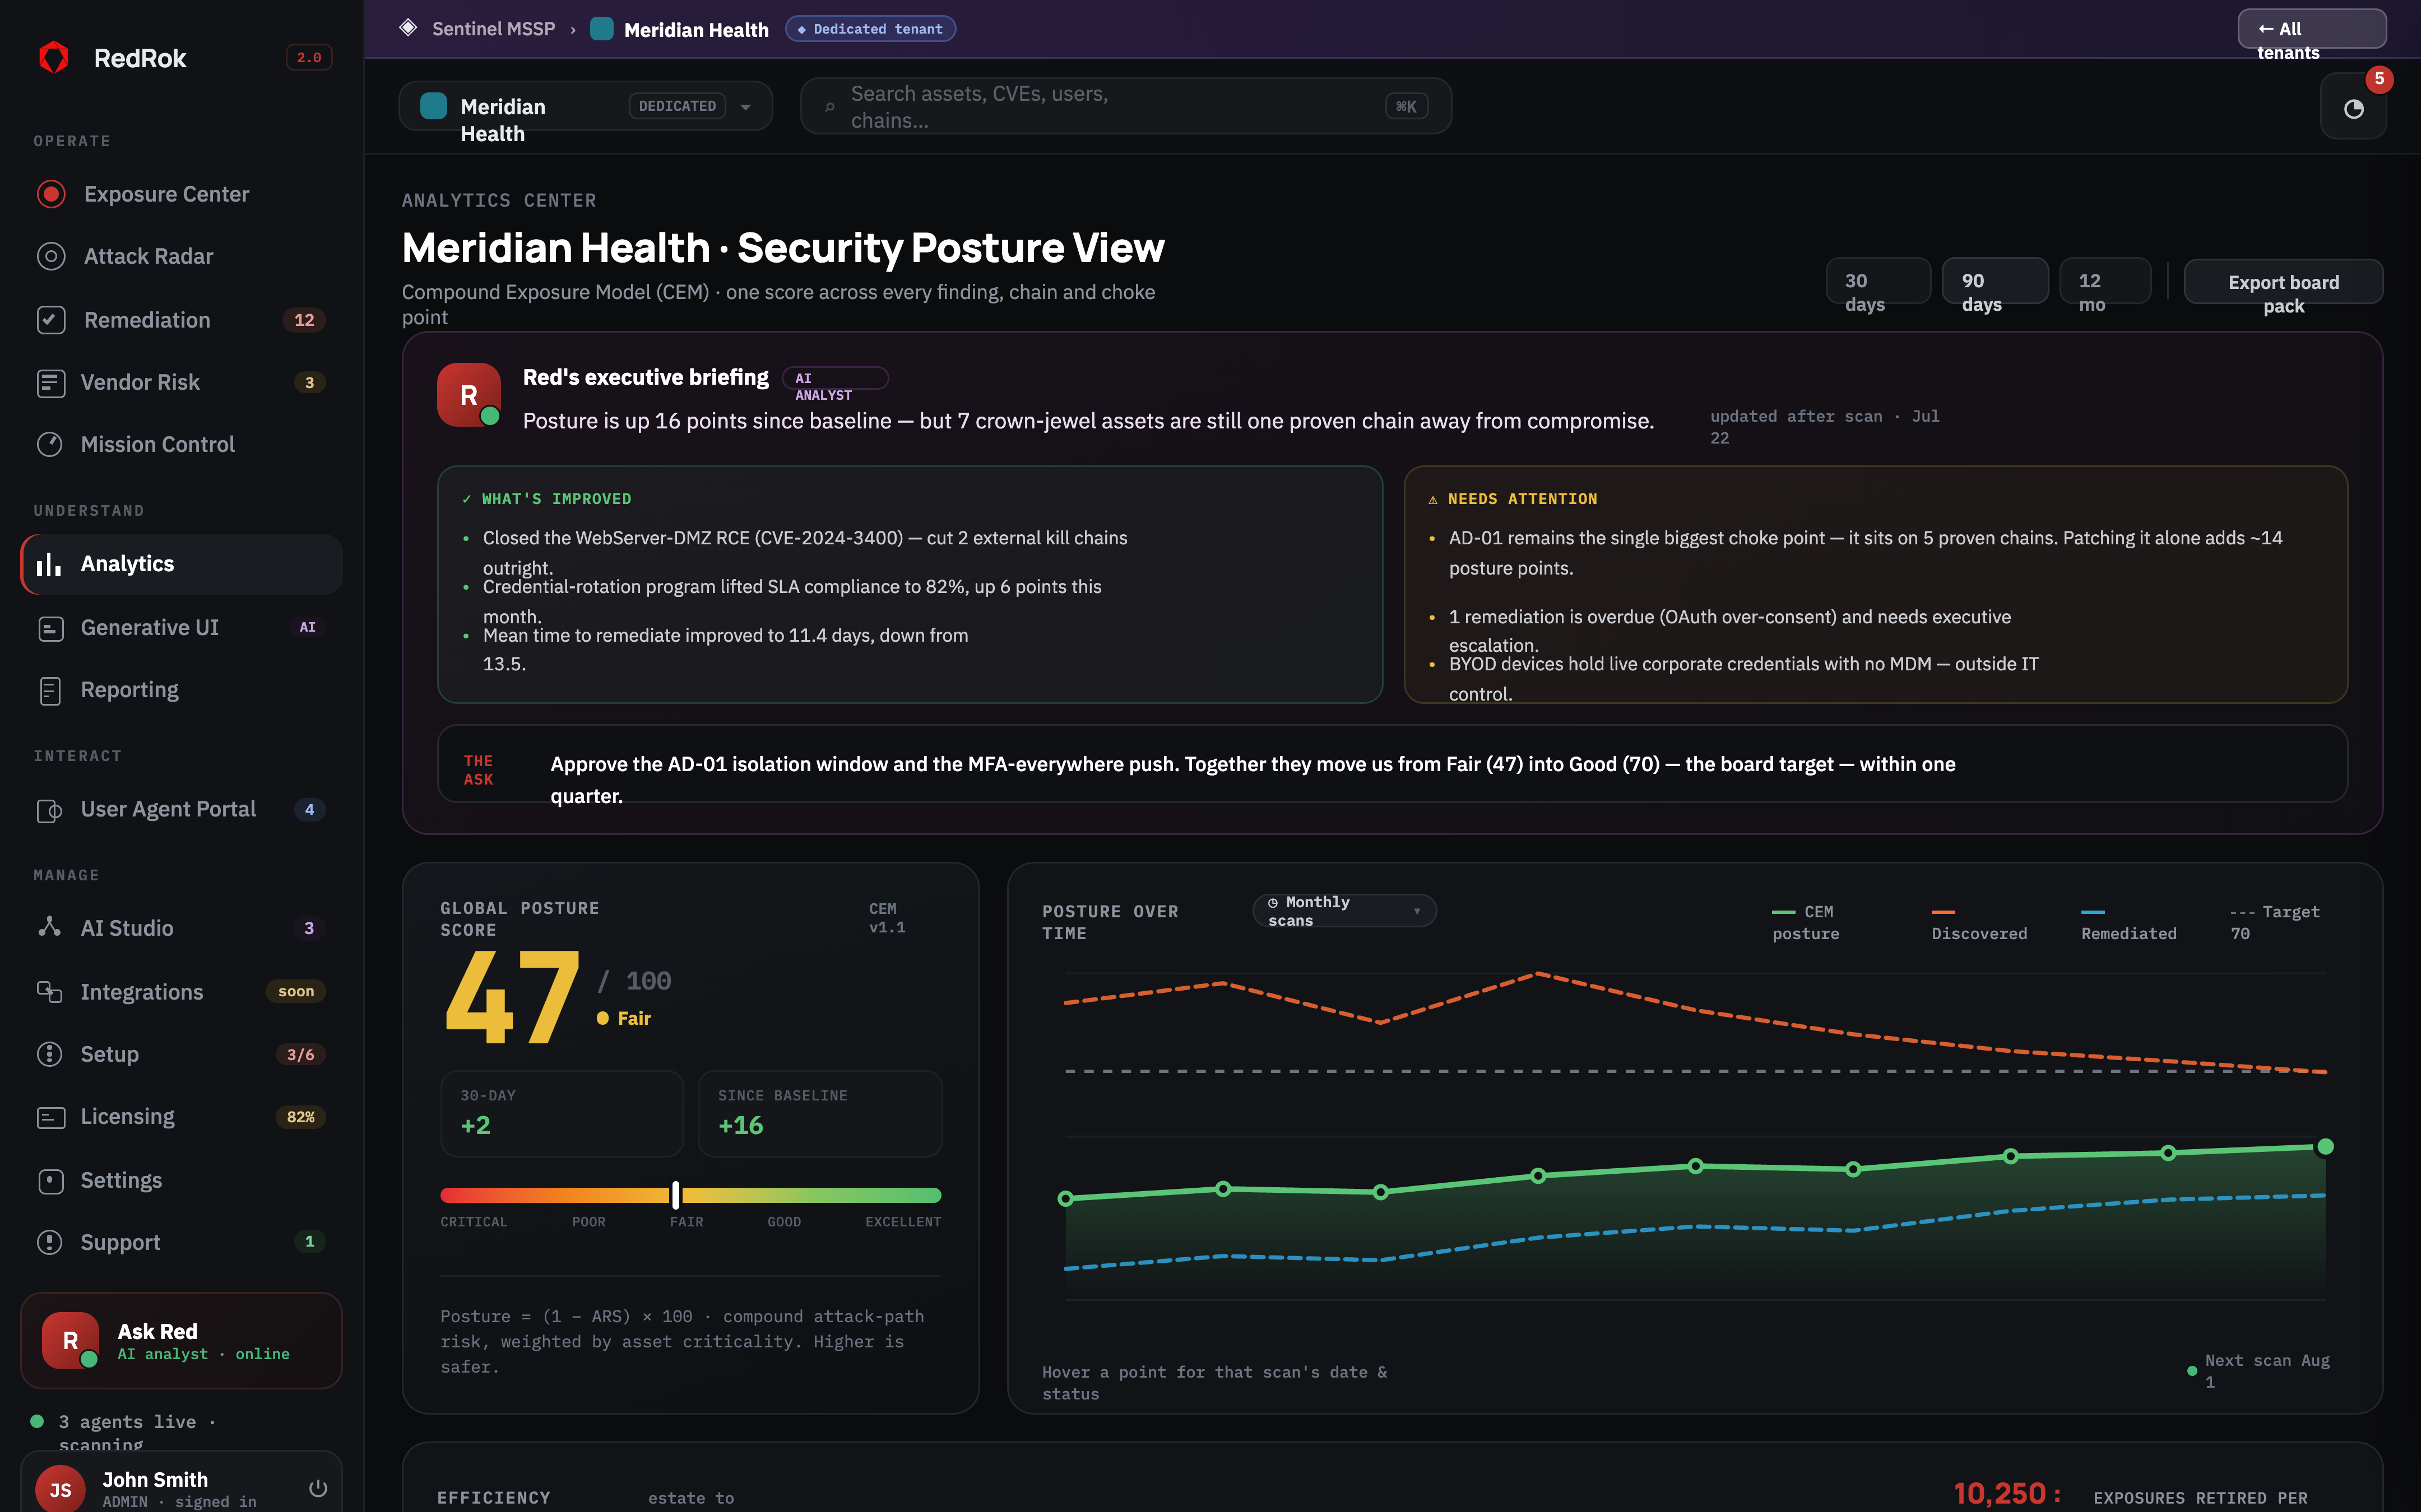Open Exposure Center icon in sidebar
Viewport: 2421px width, 1512px height.
click(x=51, y=194)
